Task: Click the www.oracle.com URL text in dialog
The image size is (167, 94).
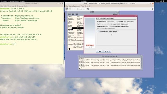Action: [106, 28]
